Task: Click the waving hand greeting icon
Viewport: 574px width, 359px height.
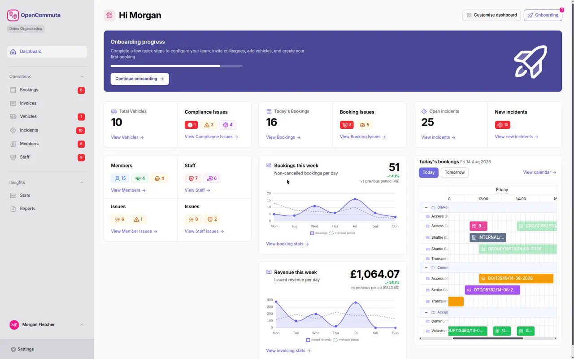Action: click(109, 15)
